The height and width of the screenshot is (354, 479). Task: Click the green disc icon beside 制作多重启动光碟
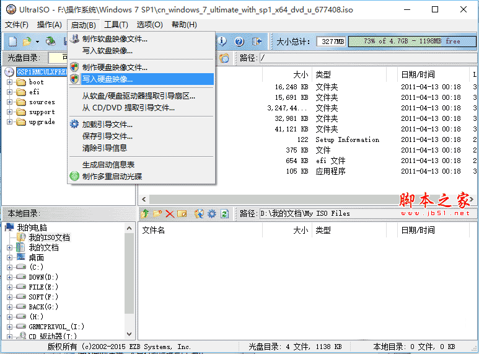click(74, 176)
